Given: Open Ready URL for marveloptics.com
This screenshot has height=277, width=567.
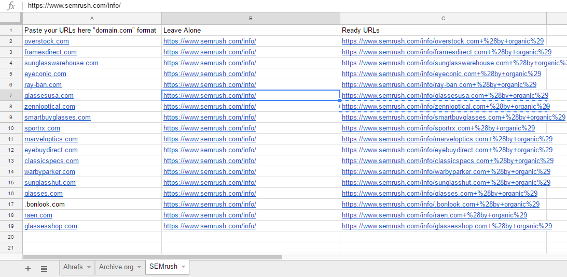Looking at the screenshot, I should point(447,139).
